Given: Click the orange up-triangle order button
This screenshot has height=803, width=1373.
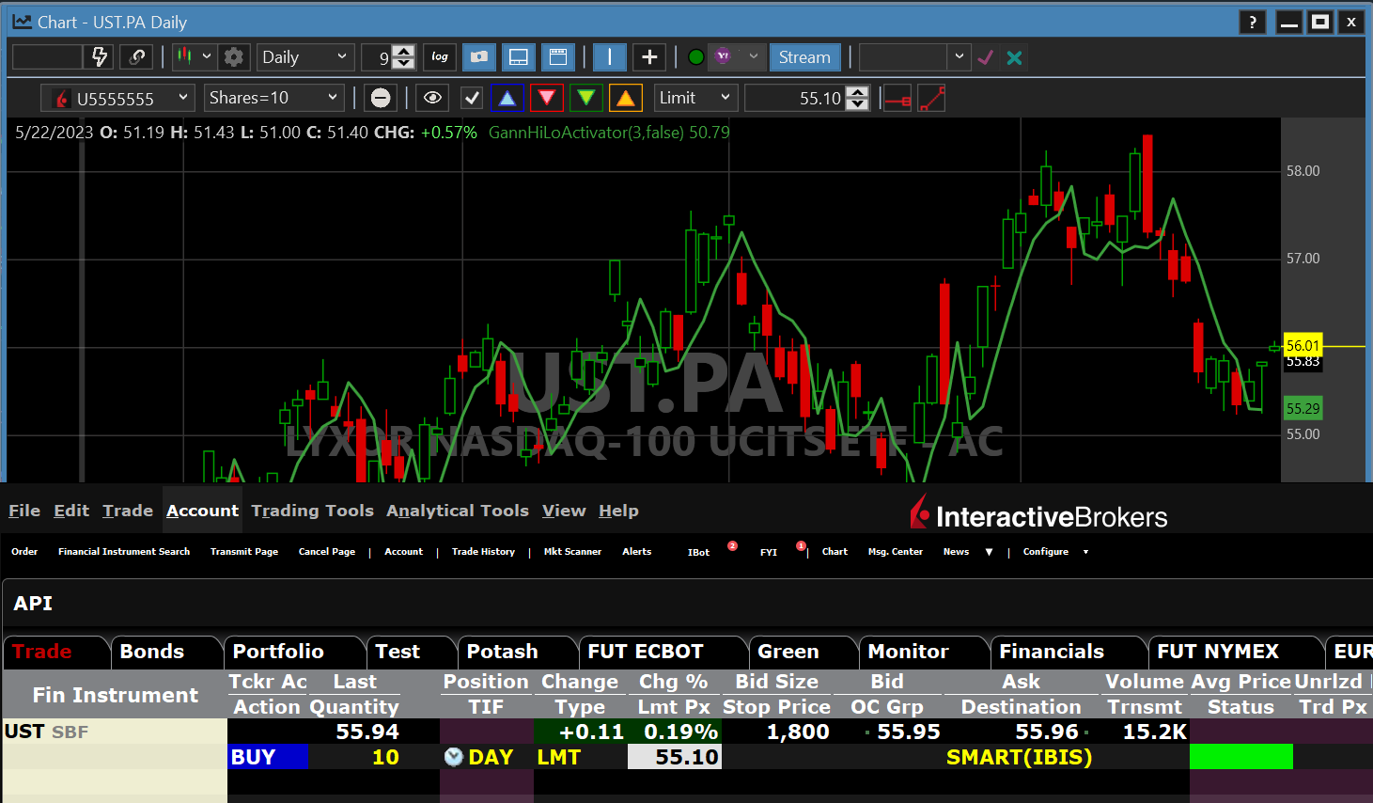Looking at the screenshot, I should click(626, 98).
